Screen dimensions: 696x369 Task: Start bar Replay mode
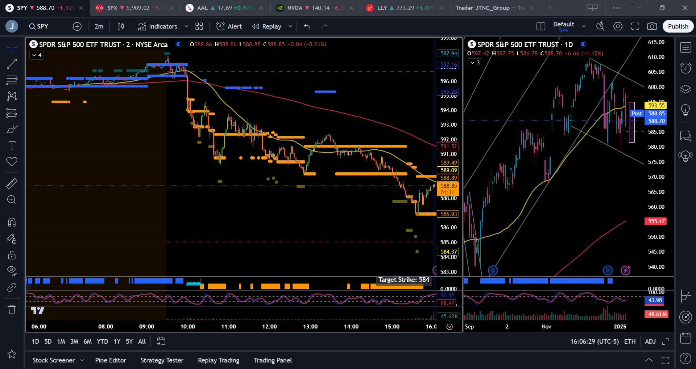click(x=267, y=26)
